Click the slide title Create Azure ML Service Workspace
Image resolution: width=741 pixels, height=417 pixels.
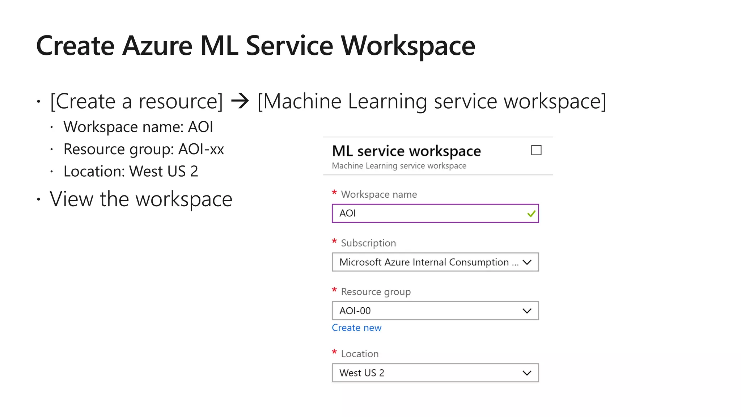(x=255, y=46)
